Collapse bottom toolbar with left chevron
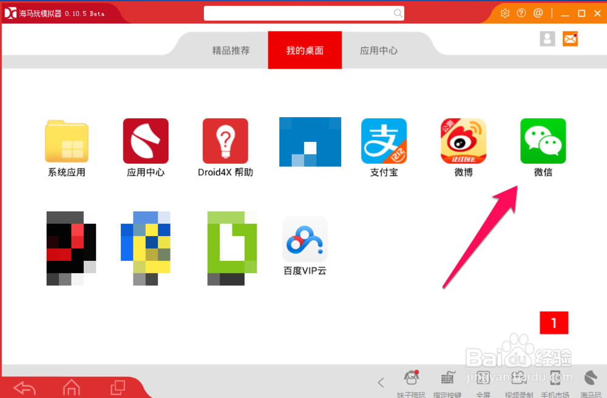 coord(381,383)
